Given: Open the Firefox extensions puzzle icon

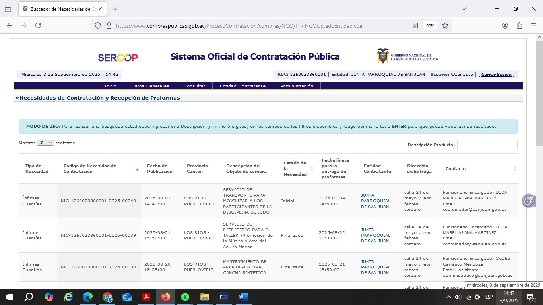Looking at the screenshot, I should [519, 25].
